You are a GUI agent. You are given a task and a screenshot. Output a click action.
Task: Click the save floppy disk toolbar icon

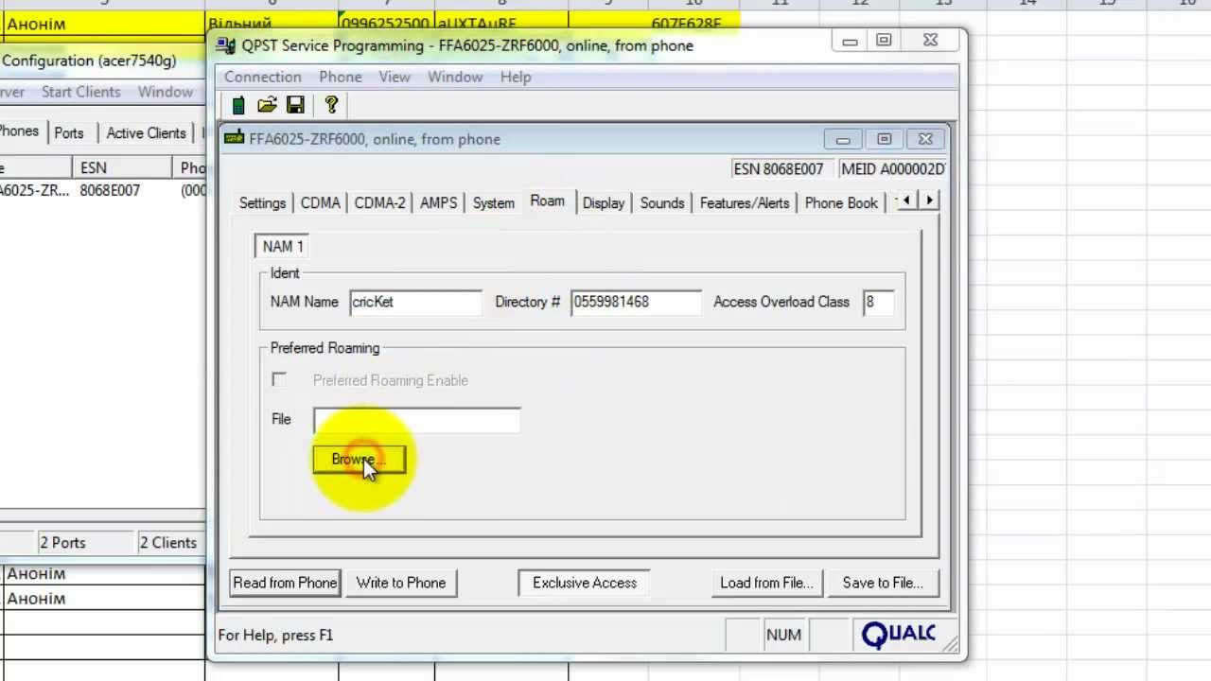(295, 105)
